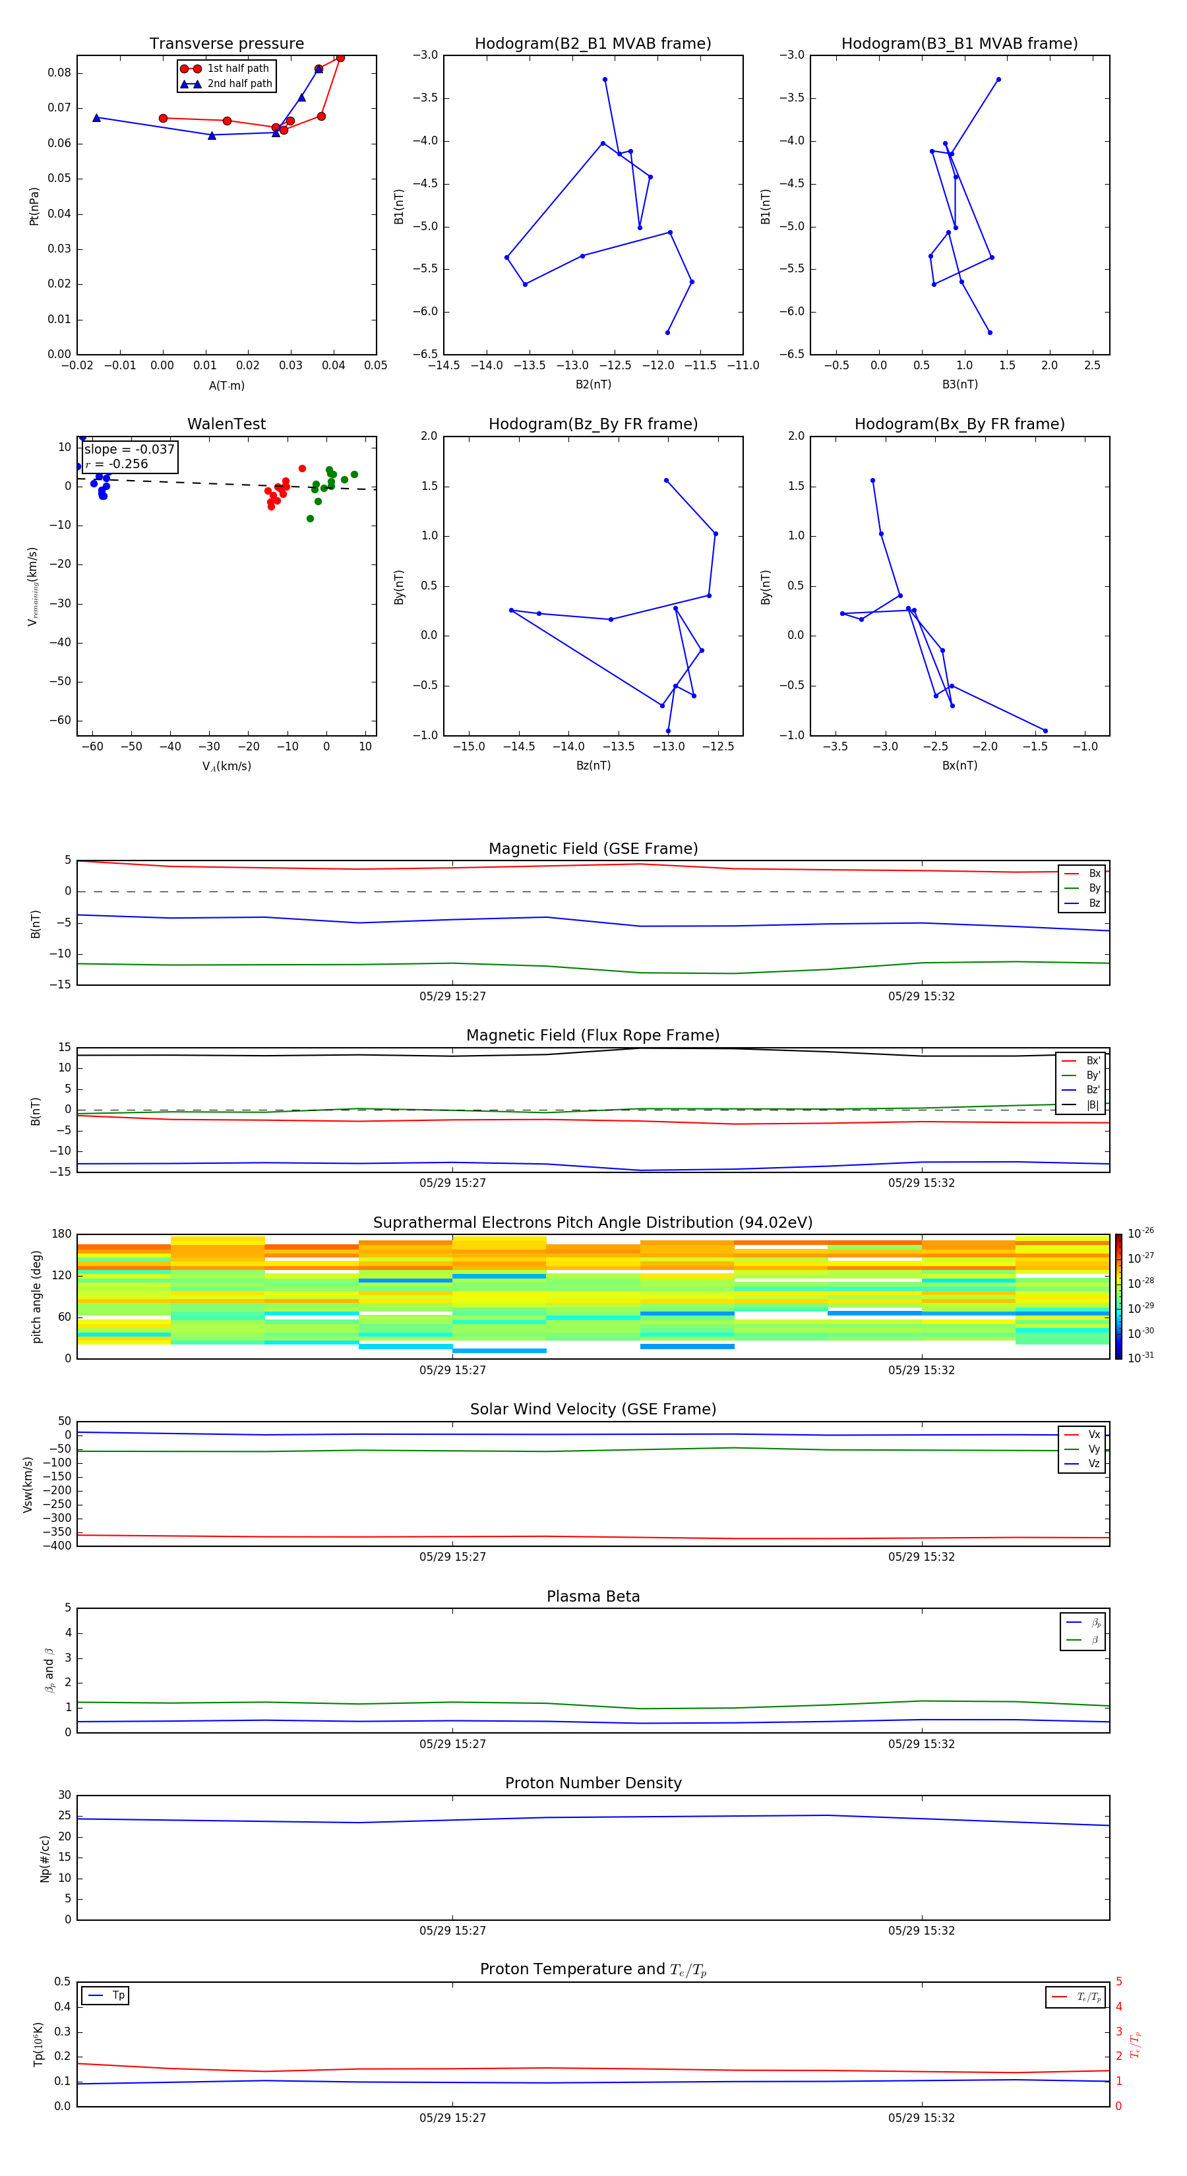This screenshot has height=2176, width=1187.
Task: Click the "B3(nT)" x-axis label
Action: pos(959,384)
